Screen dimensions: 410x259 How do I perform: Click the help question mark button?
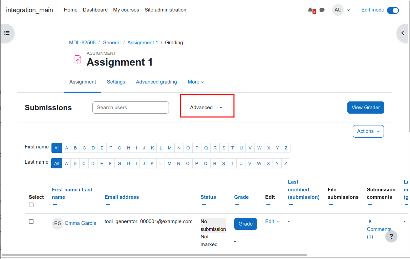point(391,236)
